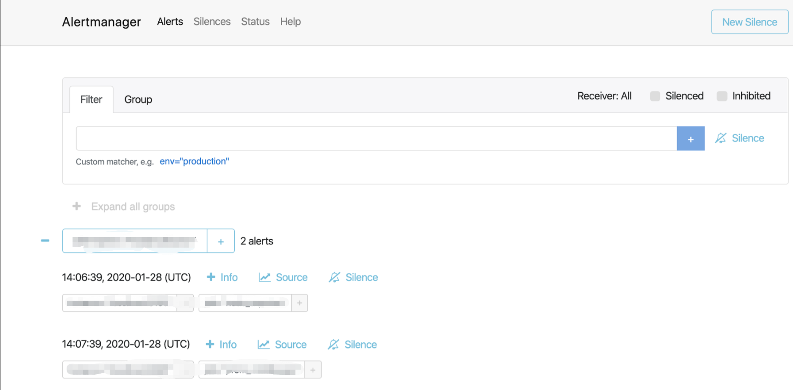793x390 pixels.
Task: Click bell-slash icon on 14:07:39 alert
Action: (333, 344)
